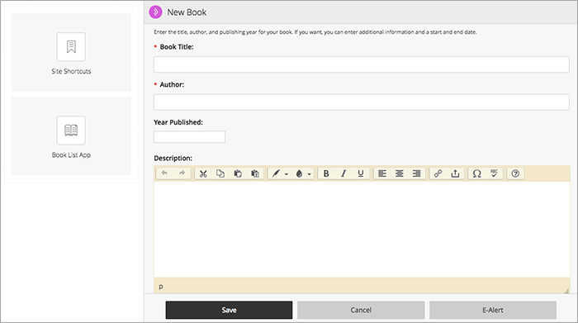Open the Book List App icon
This screenshot has height=323, width=578.
coord(71,131)
